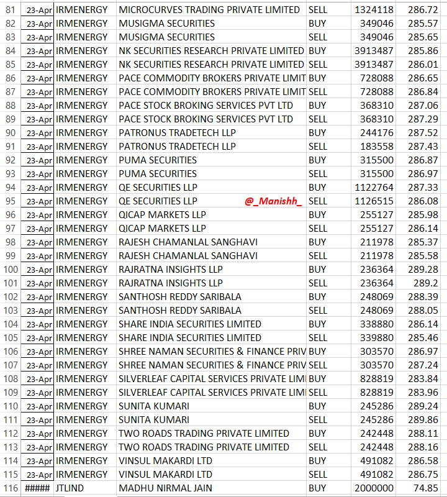Select QICAP MARKETS LLP cell in row 96
447x497 pixels.
click(211, 214)
